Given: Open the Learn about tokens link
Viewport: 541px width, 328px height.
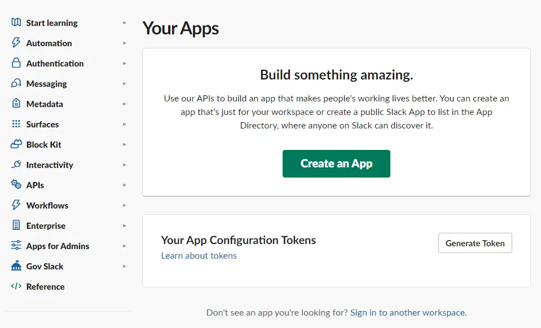Looking at the screenshot, I should pyautogui.click(x=199, y=256).
